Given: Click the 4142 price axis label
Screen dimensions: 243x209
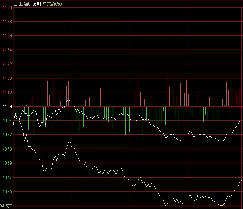Looking at the screenshot, I should pos(7,64).
